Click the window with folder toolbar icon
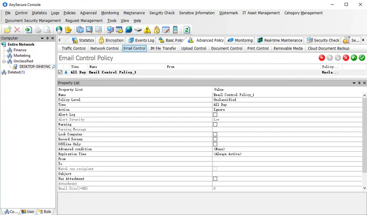The image size is (367, 215). click(x=119, y=30)
